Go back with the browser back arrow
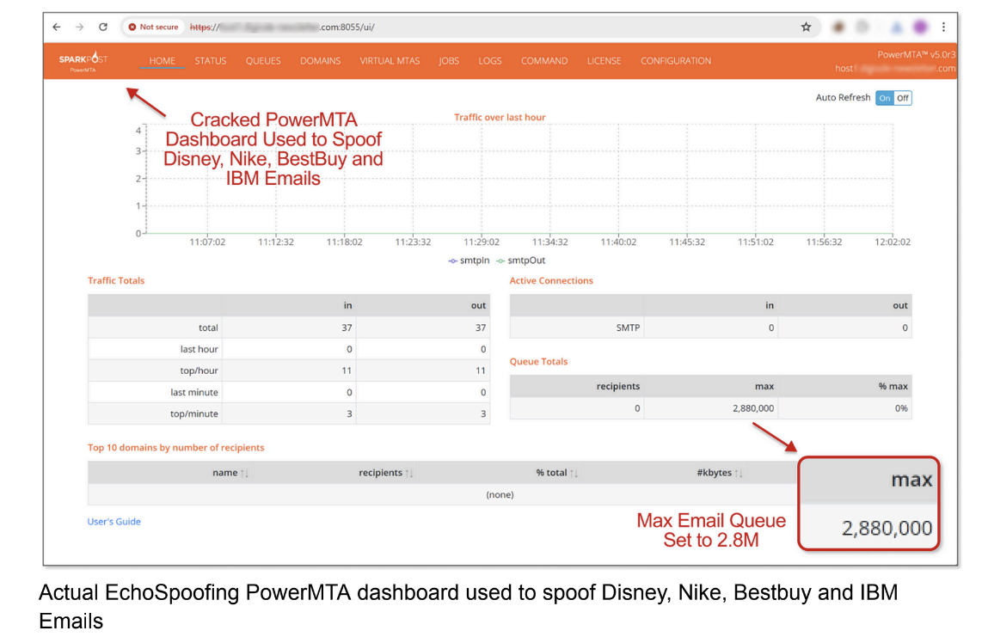Viewport: 982px width, 643px height. click(57, 27)
